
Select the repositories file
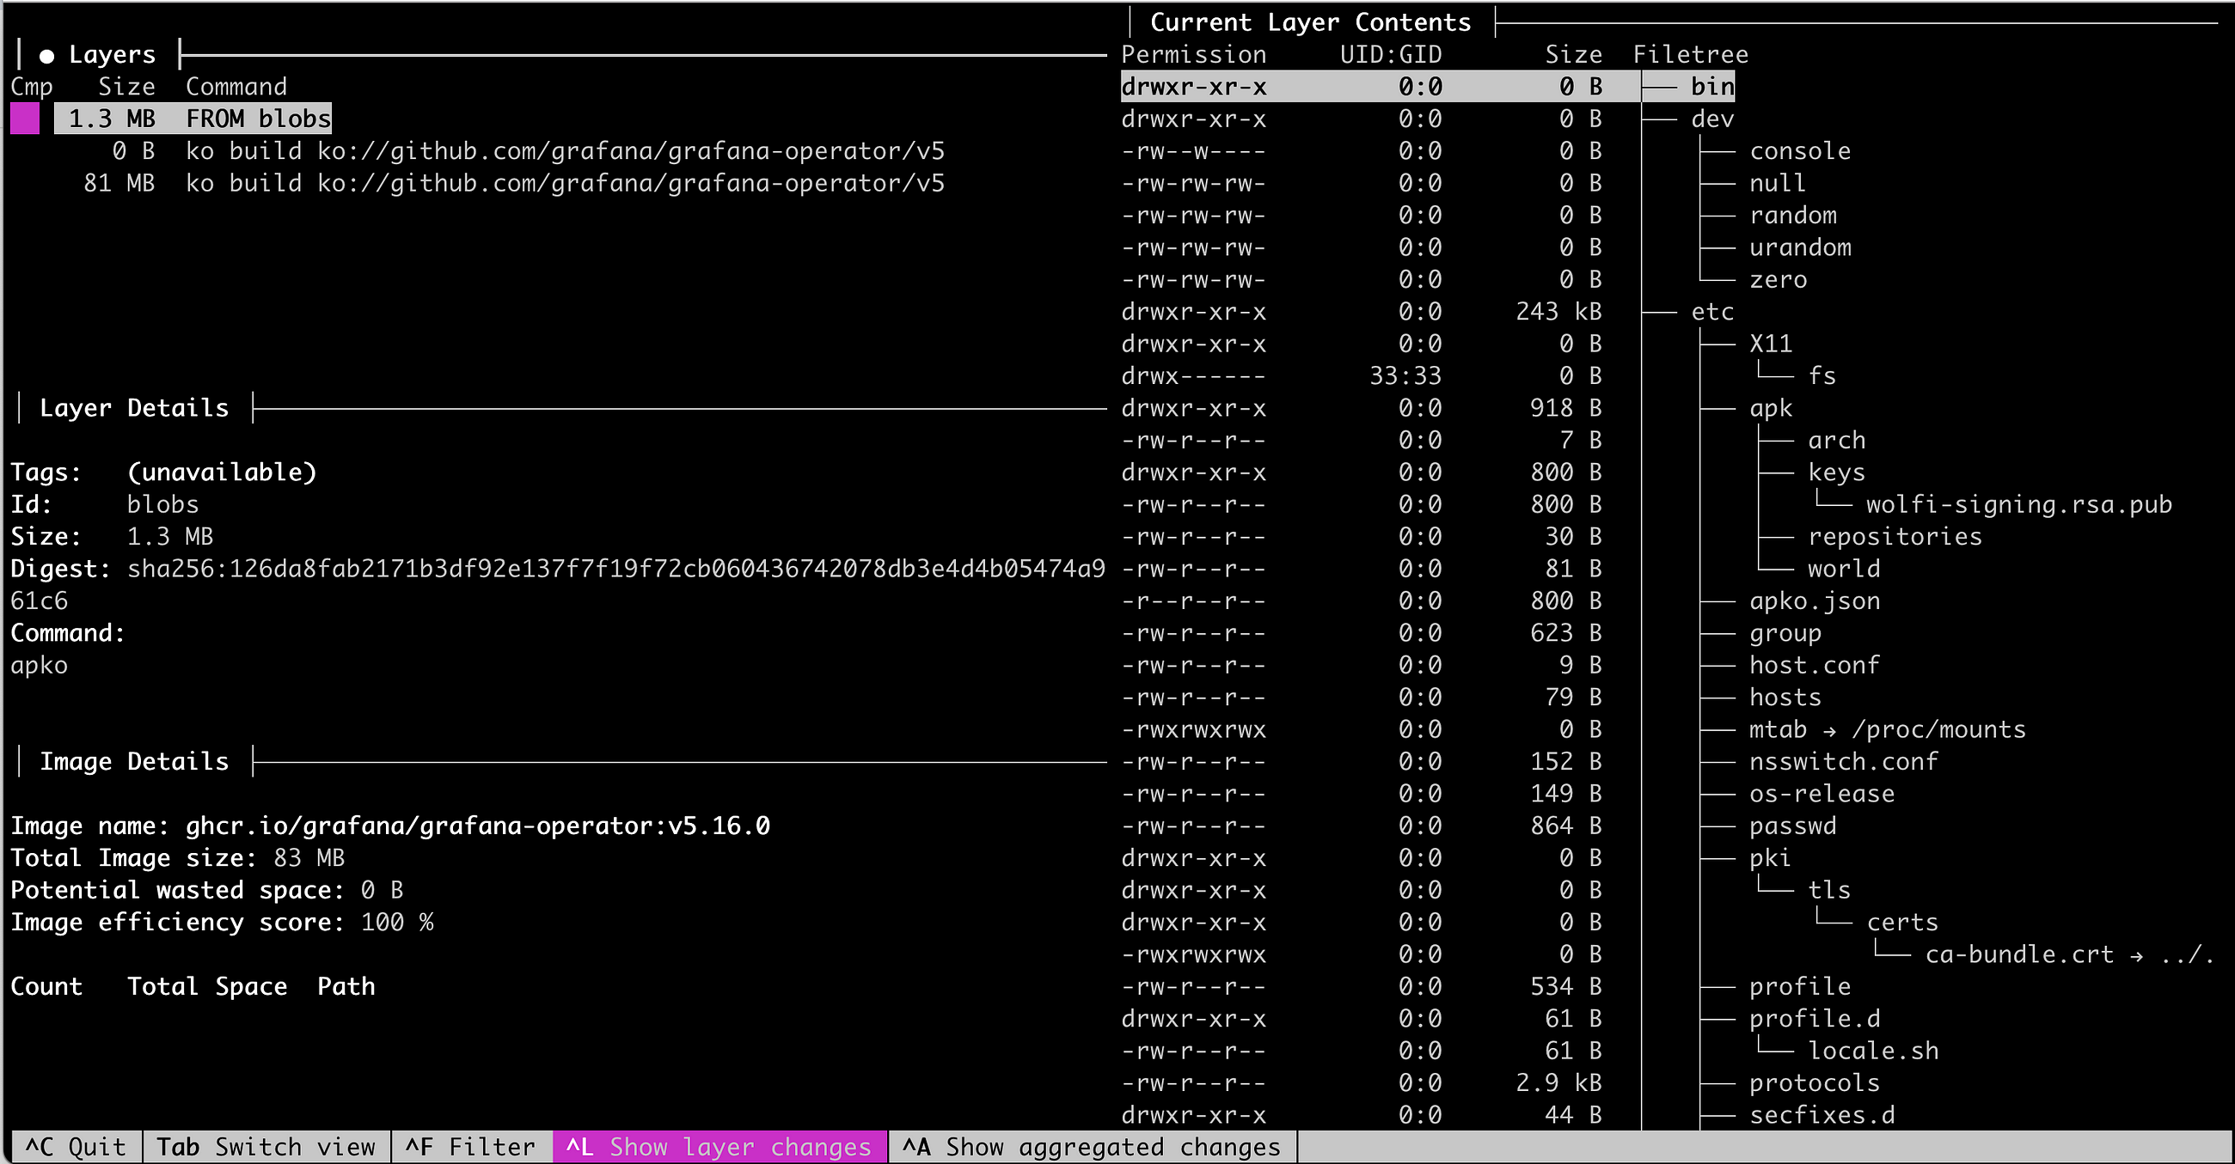(x=1895, y=536)
